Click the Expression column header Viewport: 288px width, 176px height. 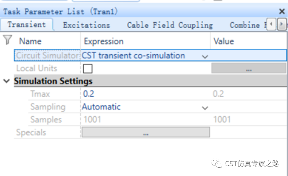[104, 41]
